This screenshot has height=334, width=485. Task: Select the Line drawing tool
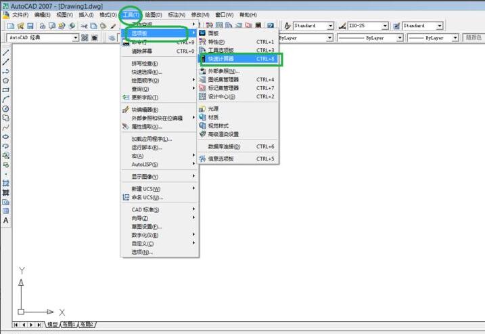pos(5,53)
